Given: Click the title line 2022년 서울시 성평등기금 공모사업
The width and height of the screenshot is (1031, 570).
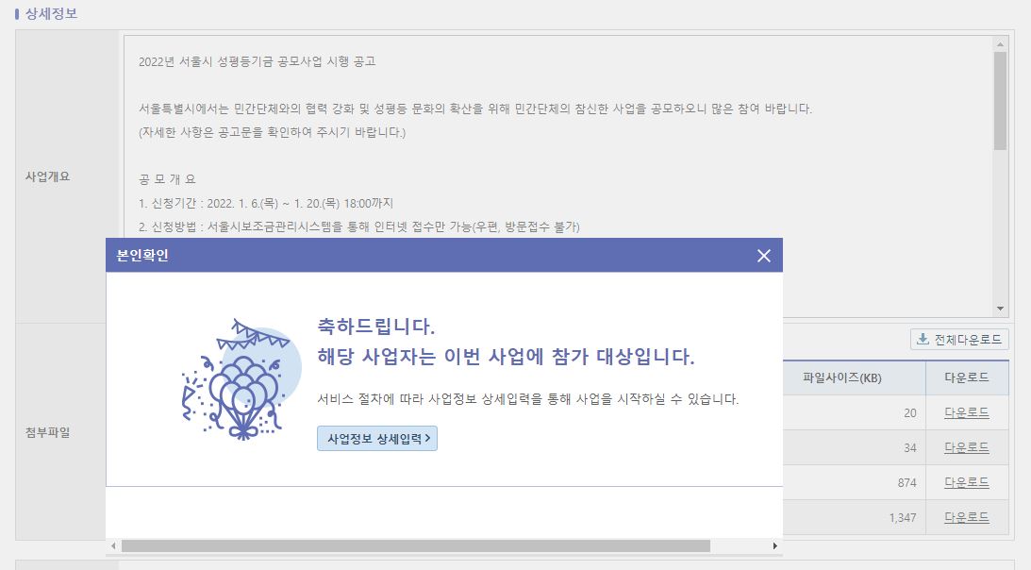Looking at the screenshot, I should coord(258,62).
